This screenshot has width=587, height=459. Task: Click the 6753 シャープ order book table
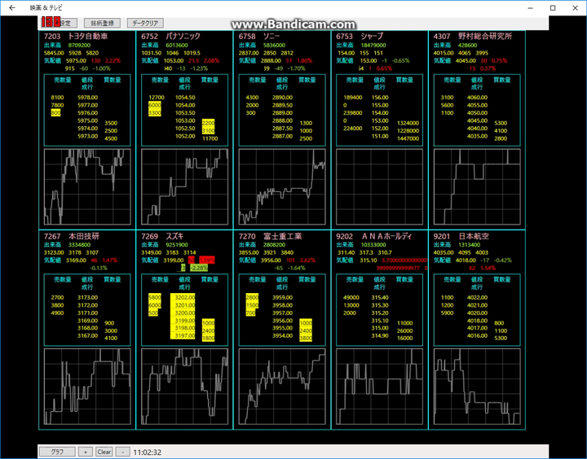point(379,111)
